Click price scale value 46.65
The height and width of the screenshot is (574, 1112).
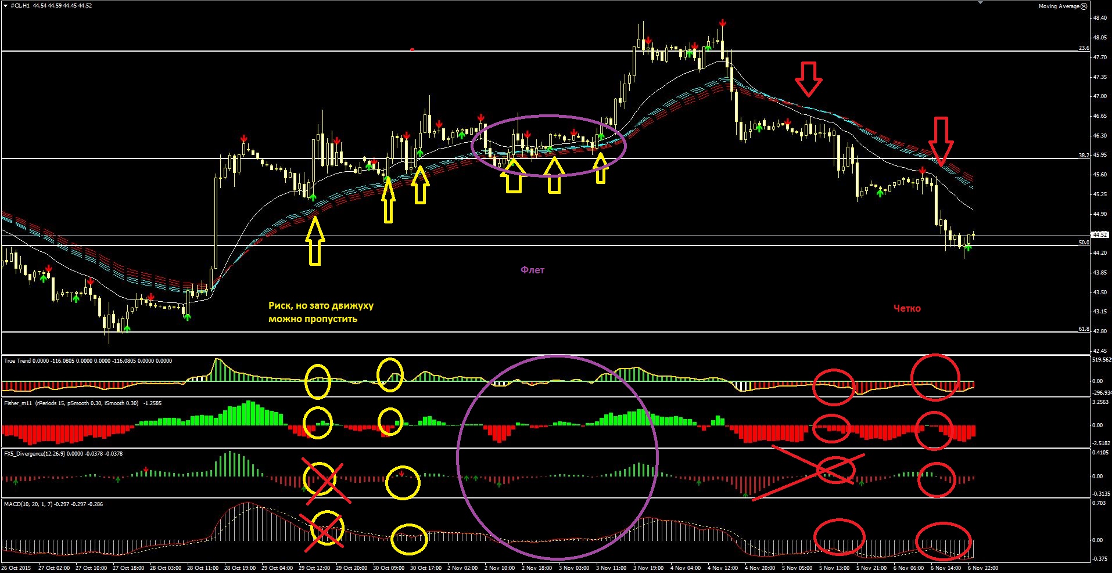coord(1100,116)
